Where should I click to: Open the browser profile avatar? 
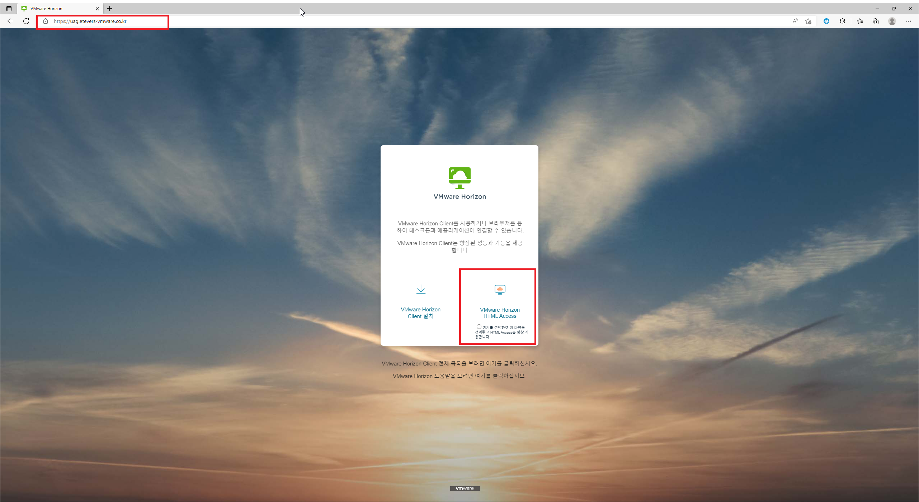click(x=892, y=21)
